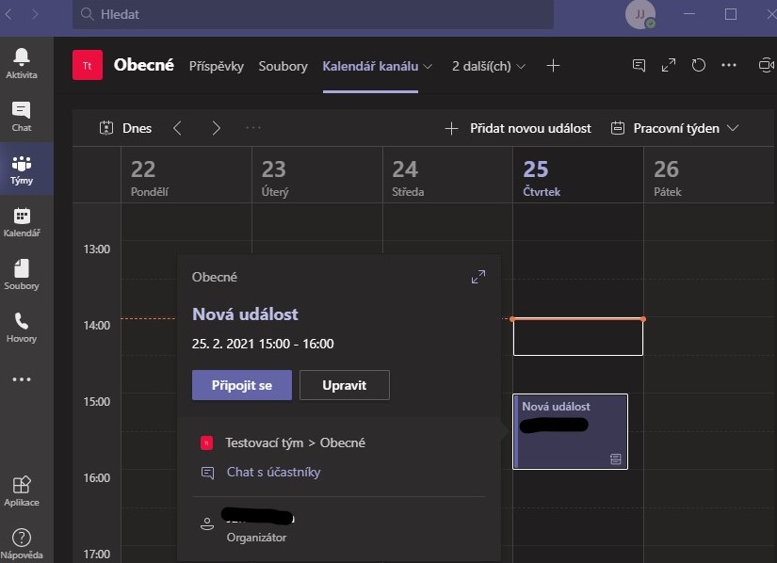The image size is (777, 563).
Task: Select the Kalendář kanálu tab
Action: [370, 66]
